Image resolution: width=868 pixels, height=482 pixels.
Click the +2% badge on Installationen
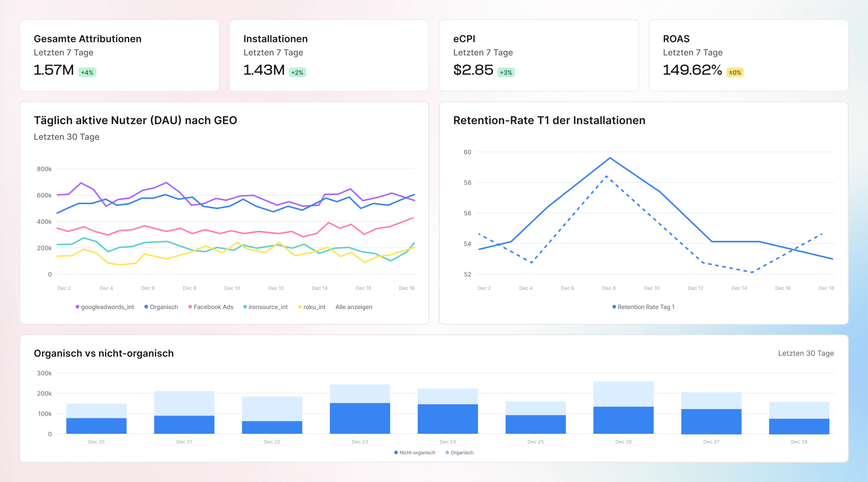pyautogui.click(x=297, y=73)
